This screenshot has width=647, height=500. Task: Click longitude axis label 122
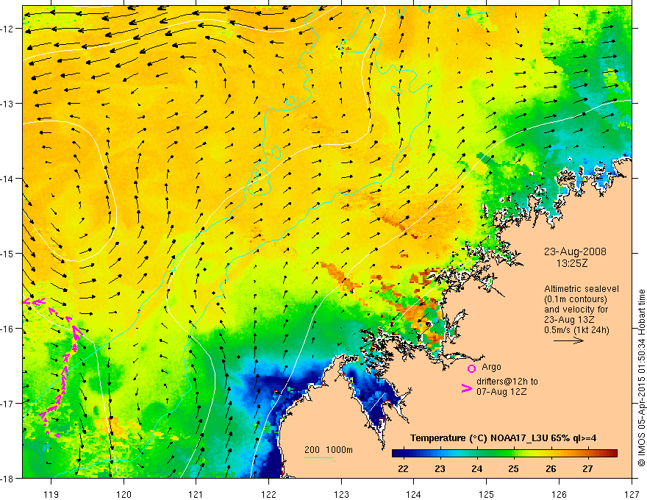pos(268,494)
